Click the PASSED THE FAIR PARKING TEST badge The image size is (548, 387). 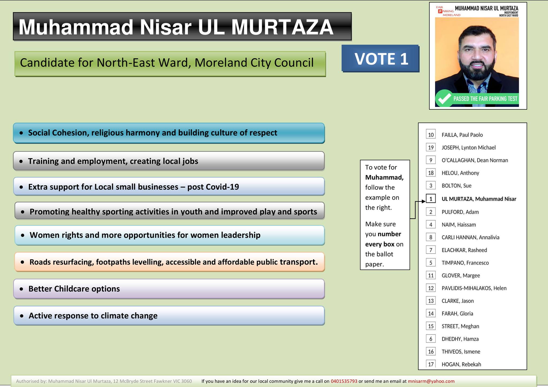tap(485, 99)
